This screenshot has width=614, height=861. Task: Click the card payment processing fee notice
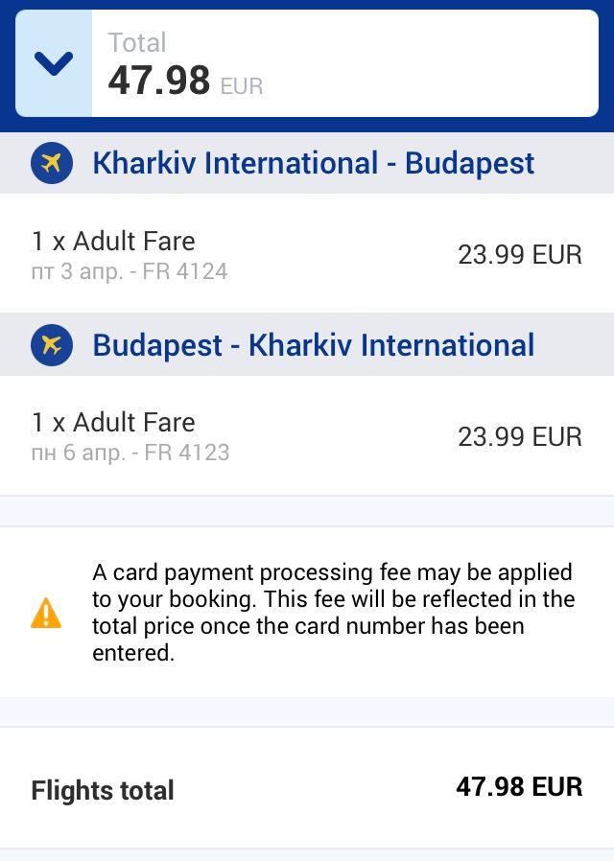(333, 613)
